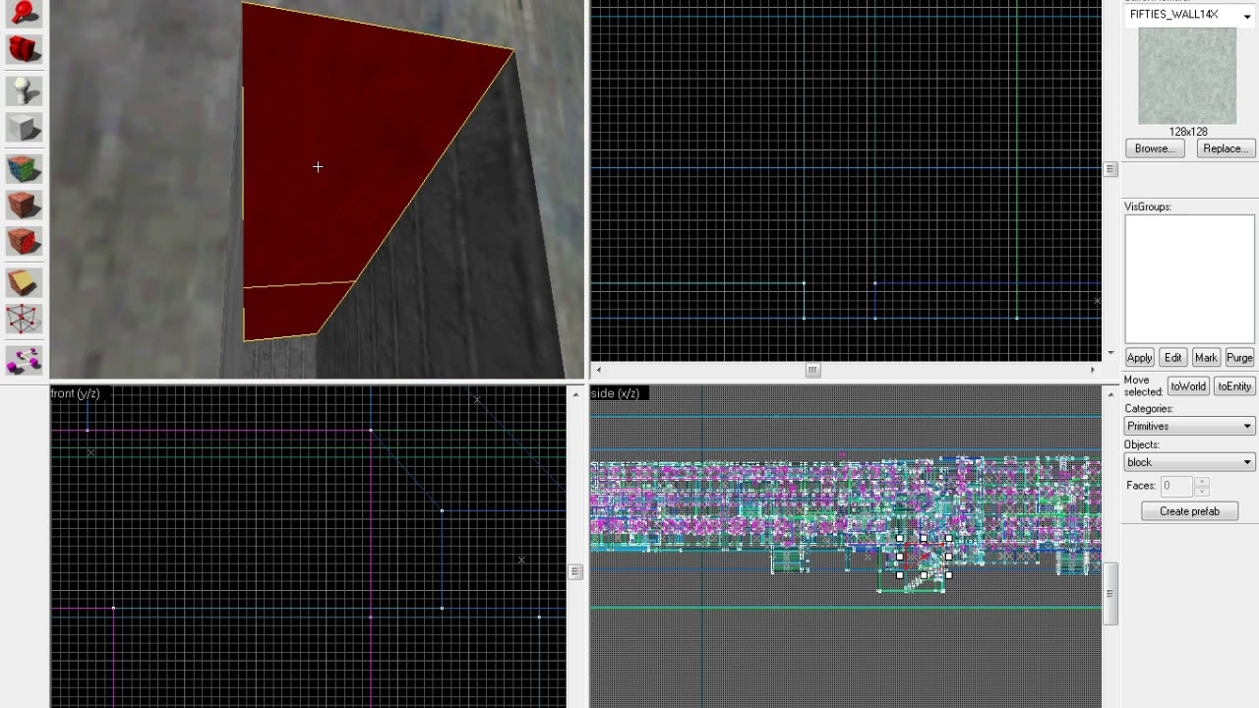Select the Block creation tool

click(x=24, y=127)
